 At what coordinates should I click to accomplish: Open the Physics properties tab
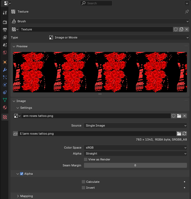click(5, 85)
